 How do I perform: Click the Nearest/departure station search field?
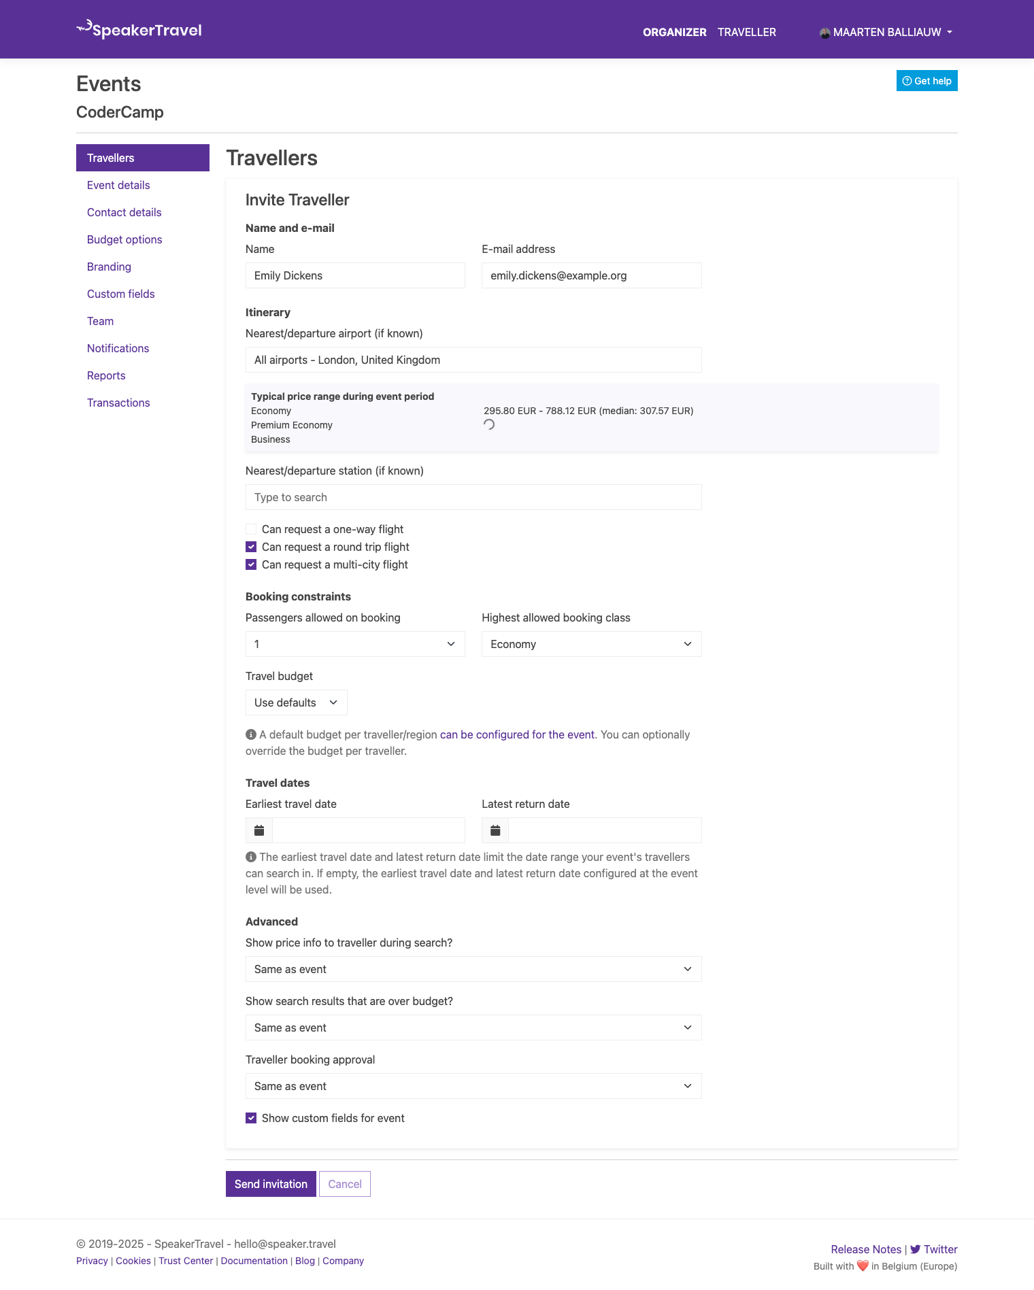pos(473,497)
